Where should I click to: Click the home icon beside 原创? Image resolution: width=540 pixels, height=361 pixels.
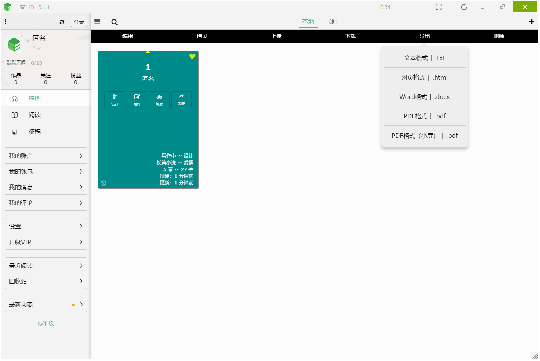click(x=15, y=99)
